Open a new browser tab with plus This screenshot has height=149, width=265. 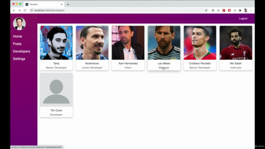pos(68,5)
